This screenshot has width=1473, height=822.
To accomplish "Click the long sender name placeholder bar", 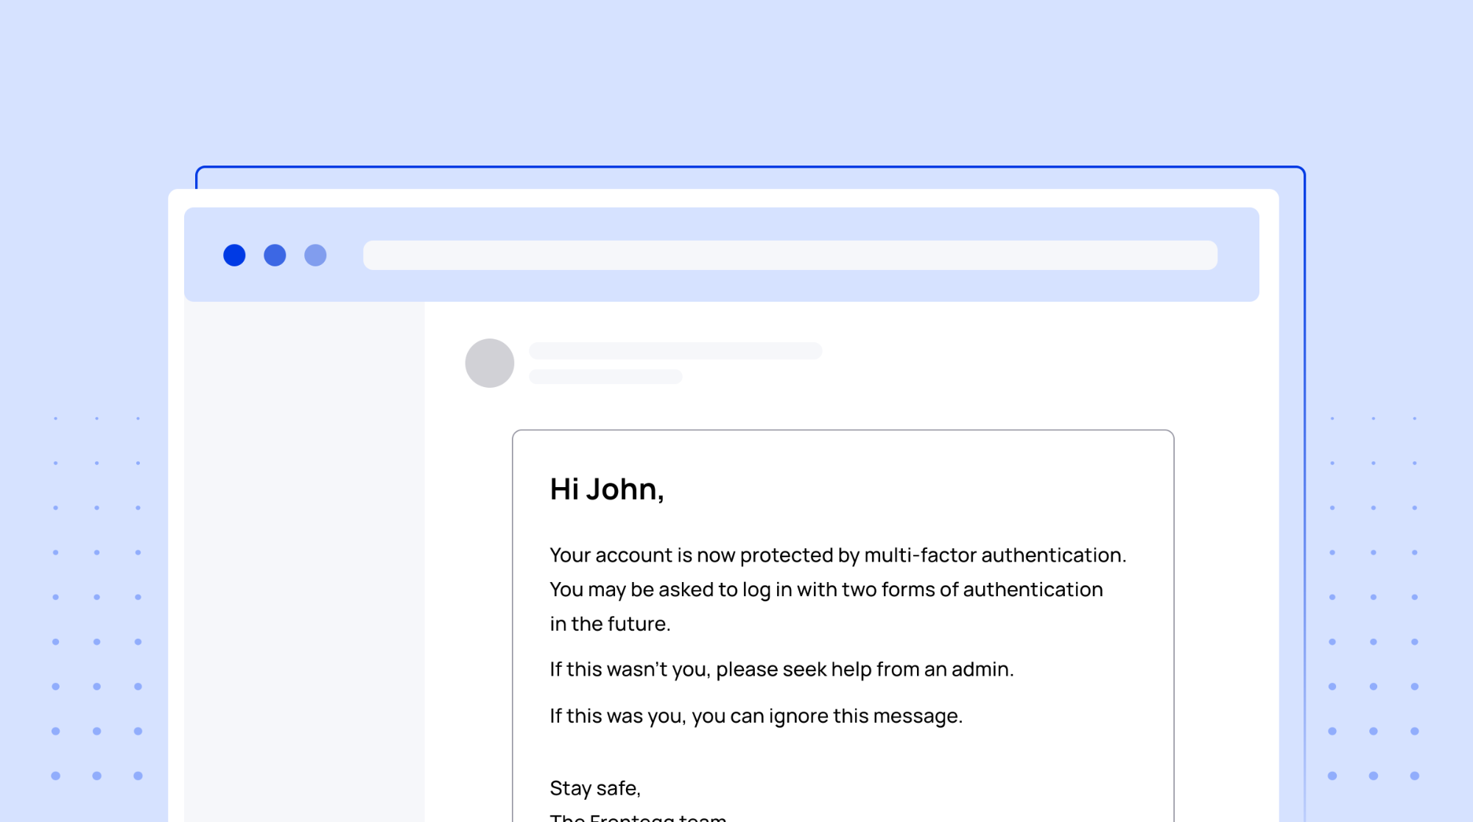I will (675, 351).
